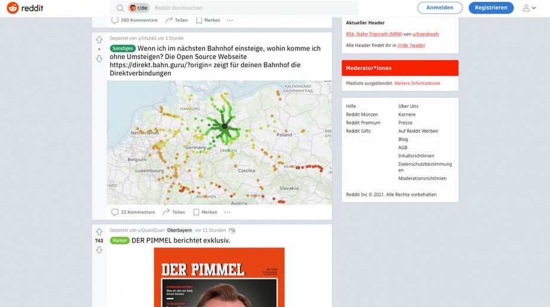Click the search magnifier icon
The width and height of the screenshot is (550, 307).
(x=120, y=8)
